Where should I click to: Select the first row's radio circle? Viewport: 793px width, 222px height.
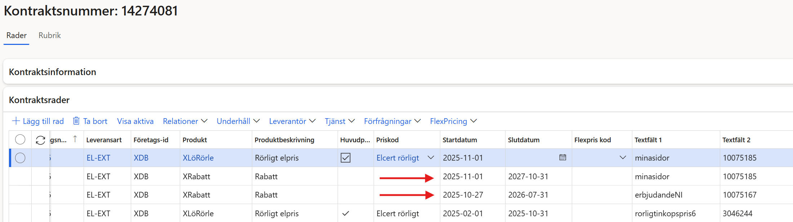pyautogui.click(x=20, y=158)
